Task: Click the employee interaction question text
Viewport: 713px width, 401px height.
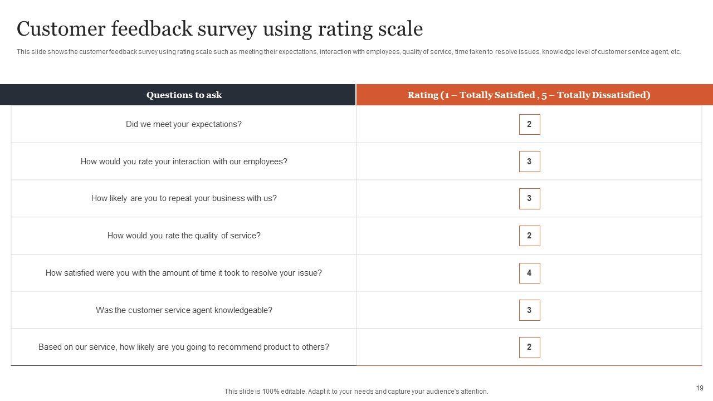Action: click(x=184, y=162)
